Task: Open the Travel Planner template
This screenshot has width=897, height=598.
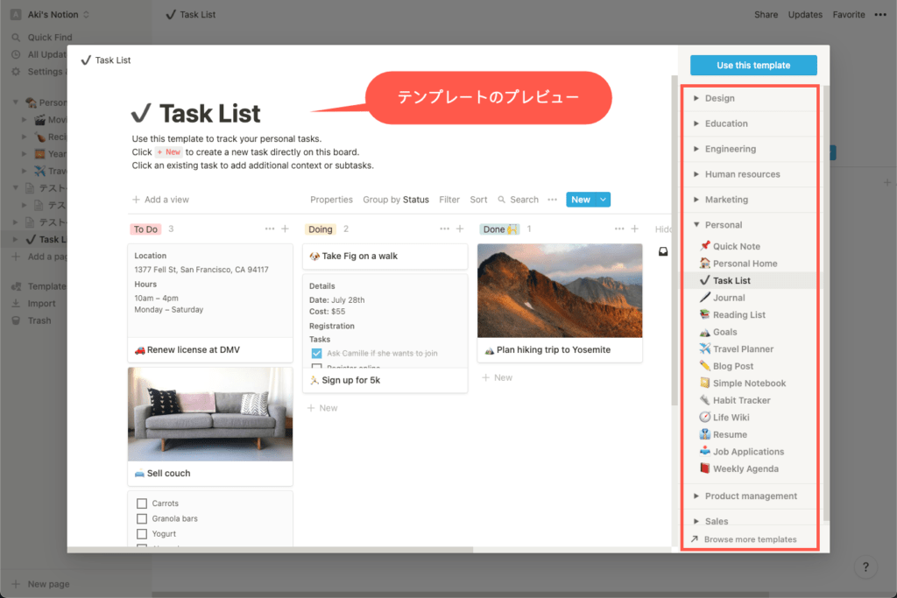Action: click(x=743, y=349)
